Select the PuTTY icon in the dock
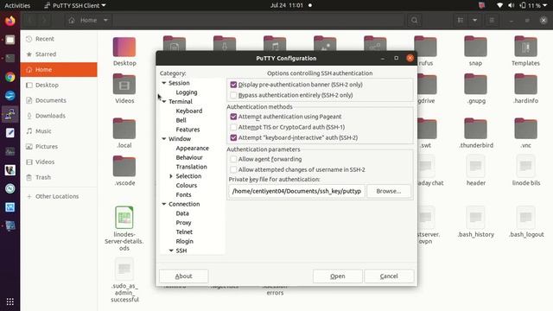The image size is (553, 311). point(10,114)
